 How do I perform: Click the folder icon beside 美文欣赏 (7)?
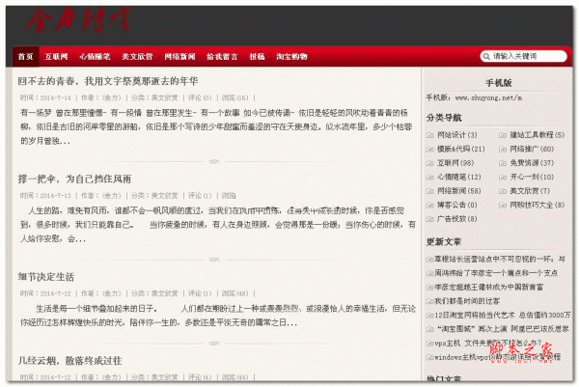(503, 191)
